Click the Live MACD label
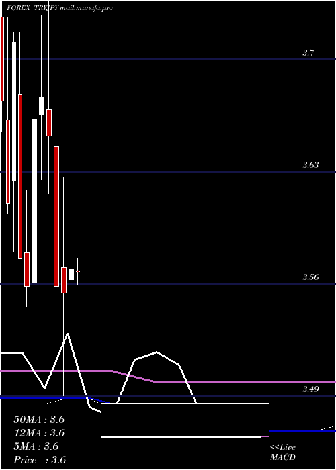The image size is (336, 470). pyautogui.click(x=283, y=452)
